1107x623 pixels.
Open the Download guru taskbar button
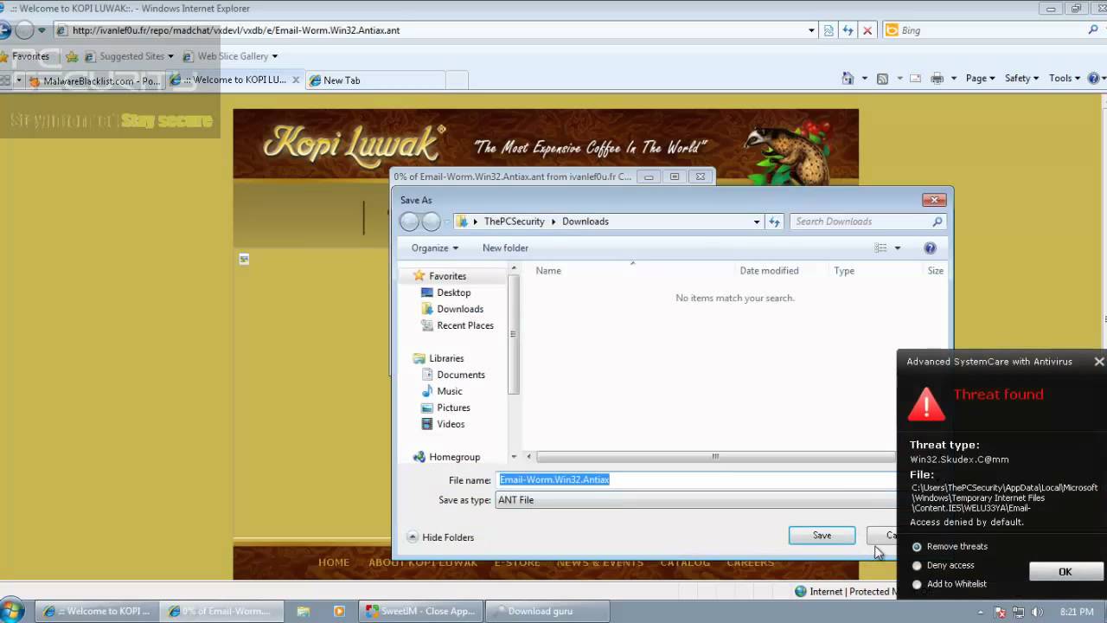point(548,611)
